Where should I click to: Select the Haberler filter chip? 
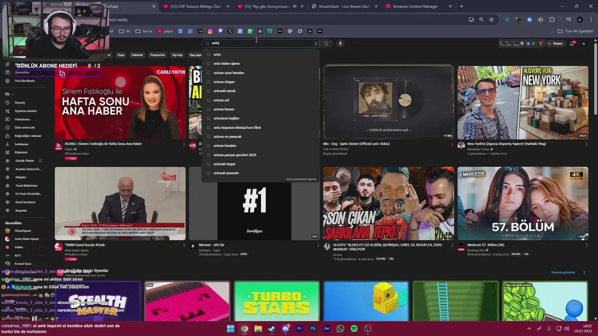[137, 55]
